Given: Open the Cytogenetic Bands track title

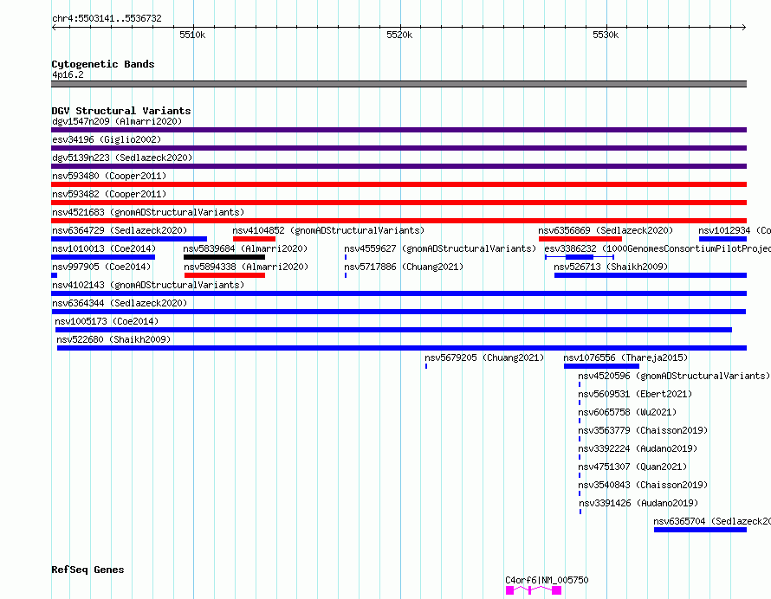Looking at the screenshot, I should click(x=103, y=64).
